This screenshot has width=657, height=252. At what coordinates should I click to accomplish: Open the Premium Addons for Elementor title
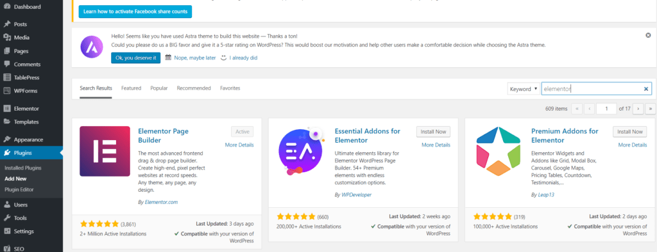pos(565,136)
